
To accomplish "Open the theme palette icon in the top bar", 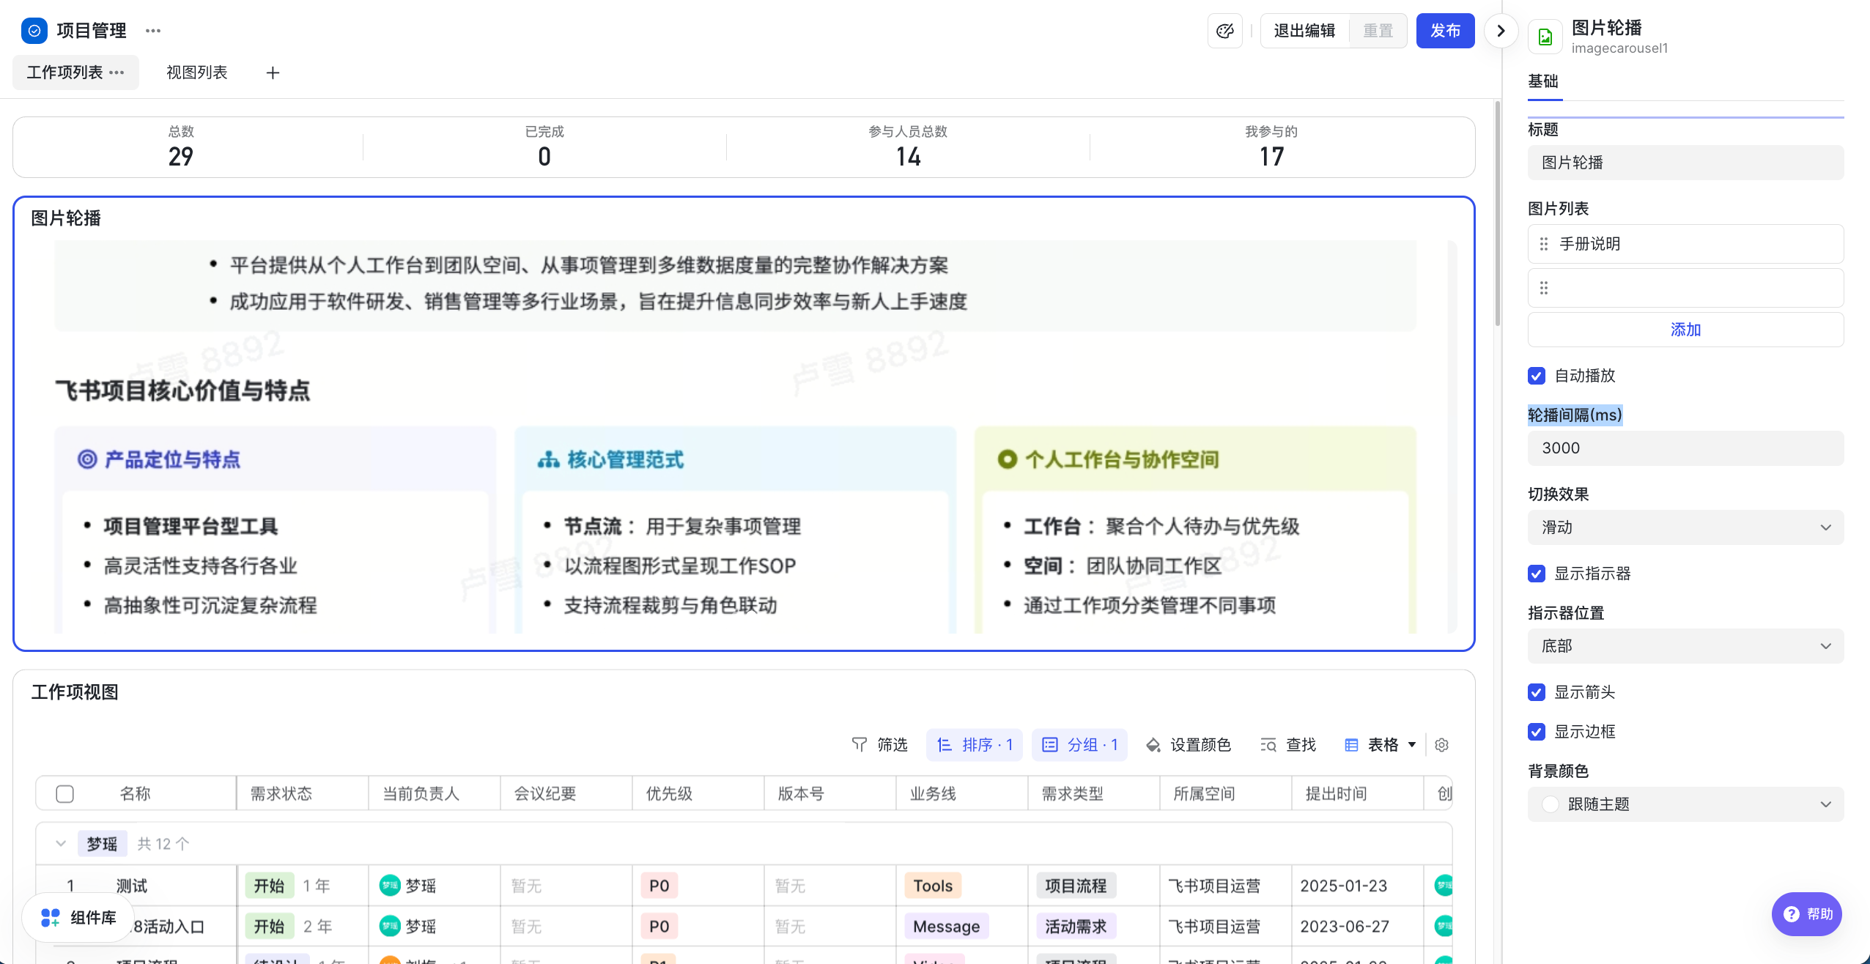I will tap(1225, 31).
